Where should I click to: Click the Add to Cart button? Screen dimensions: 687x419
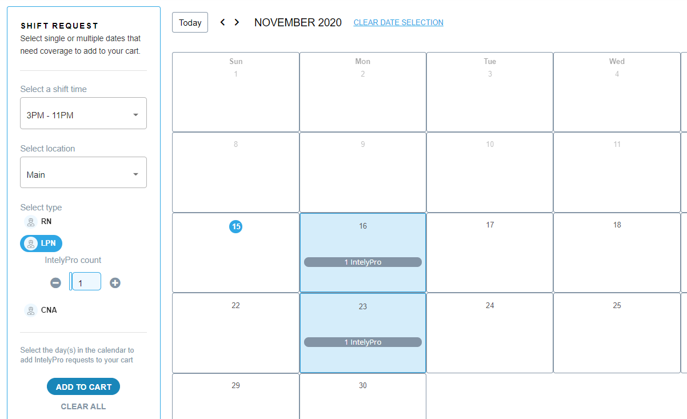83,387
